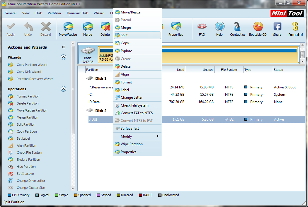
Task: Click Change Drive Letter in Operations panel
Action: [31, 181]
